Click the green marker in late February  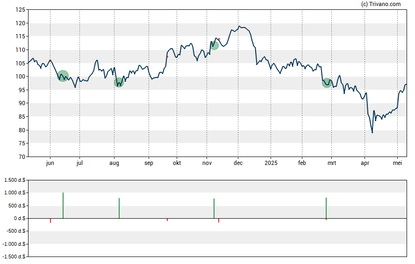click(327, 83)
